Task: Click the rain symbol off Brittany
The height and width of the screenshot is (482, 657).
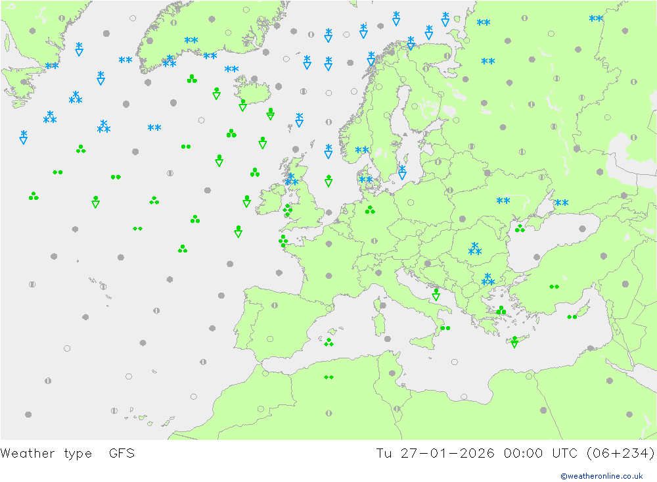Action: pyautogui.click(x=283, y=241)
